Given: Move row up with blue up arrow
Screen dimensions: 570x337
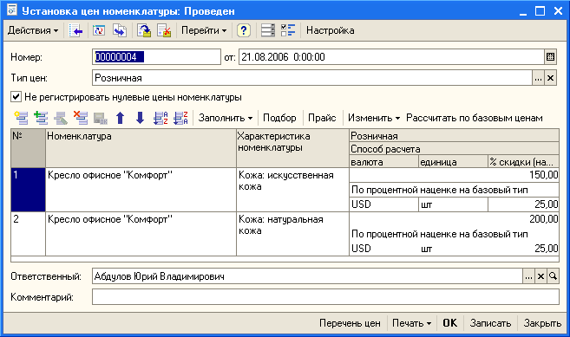Looking at the screenshot, I should point(121,118).
